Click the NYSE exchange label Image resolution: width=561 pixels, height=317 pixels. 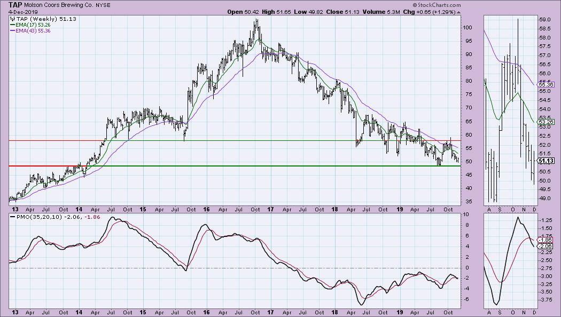tap(104, 5)
